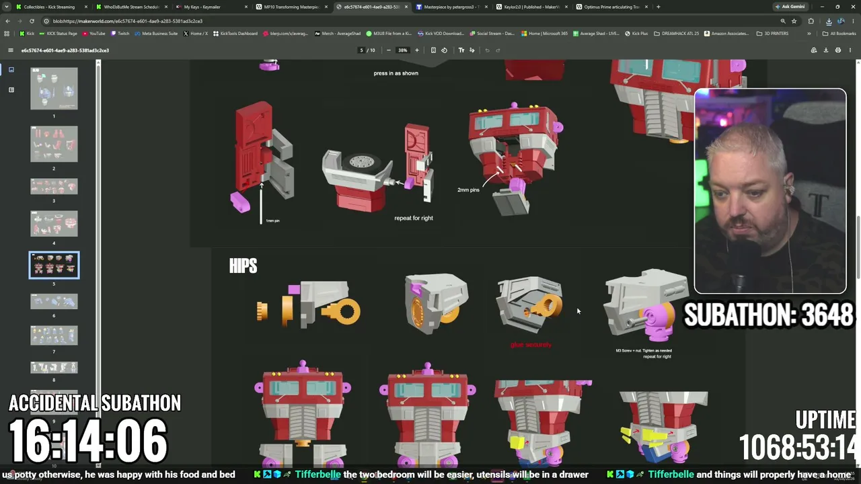Open the Home | Microsoft 365 bookmark
Image resolution: width=861 pixels, height=484 pixels.
pos(544,34)
